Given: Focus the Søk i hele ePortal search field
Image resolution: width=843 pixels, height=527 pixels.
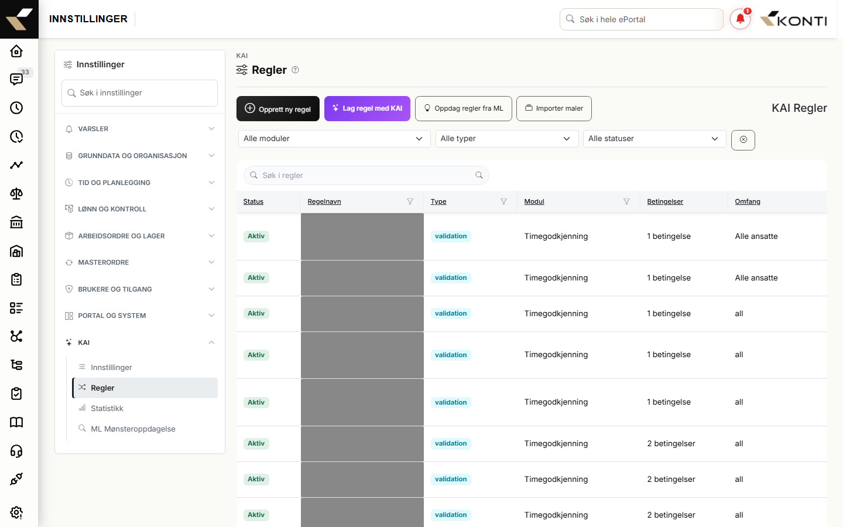Looking at the screenshot, I should pyautogui.click(x=642, y=19).
